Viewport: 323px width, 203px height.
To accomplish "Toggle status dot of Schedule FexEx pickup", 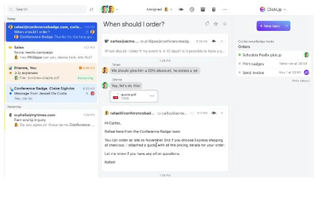I will point(240,55).
